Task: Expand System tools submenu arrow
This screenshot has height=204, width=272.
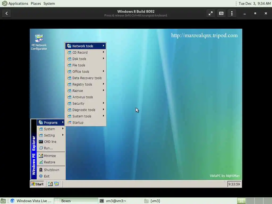Action: pyautogui.click(x=103, y=116)
